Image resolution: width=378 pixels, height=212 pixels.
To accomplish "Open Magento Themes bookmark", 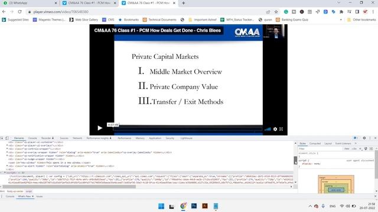I will (x=49, y=19).
